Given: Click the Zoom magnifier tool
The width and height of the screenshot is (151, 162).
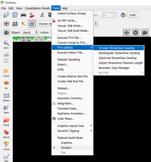Looking at the screenshot, I should click(x=6, y=44).
